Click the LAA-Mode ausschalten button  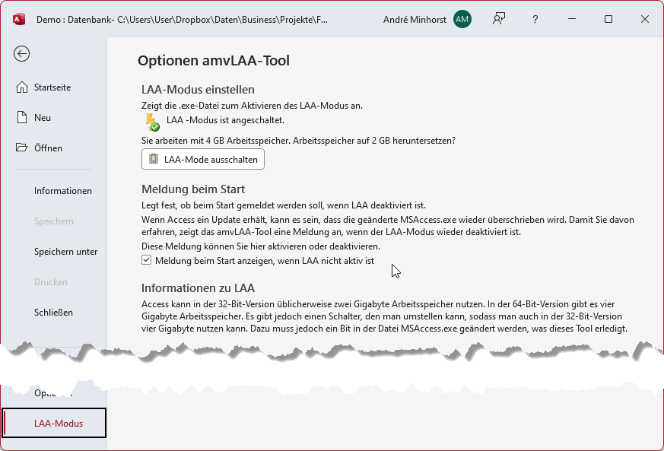tap(202, 159)
